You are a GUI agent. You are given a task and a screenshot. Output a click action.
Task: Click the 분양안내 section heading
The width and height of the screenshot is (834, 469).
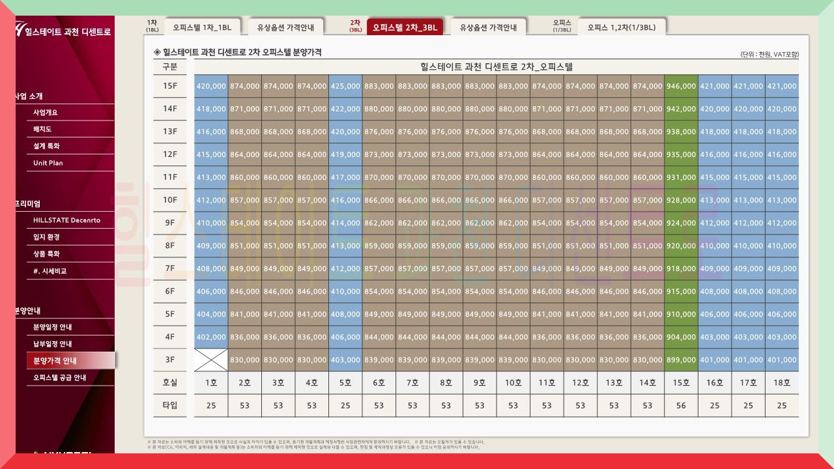[x=28, y=311]
